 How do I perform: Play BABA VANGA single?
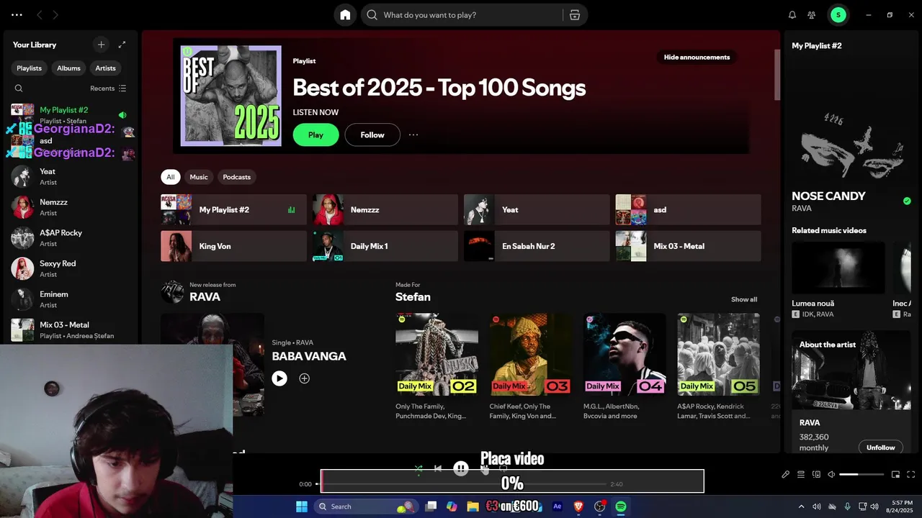click(279, 378)
